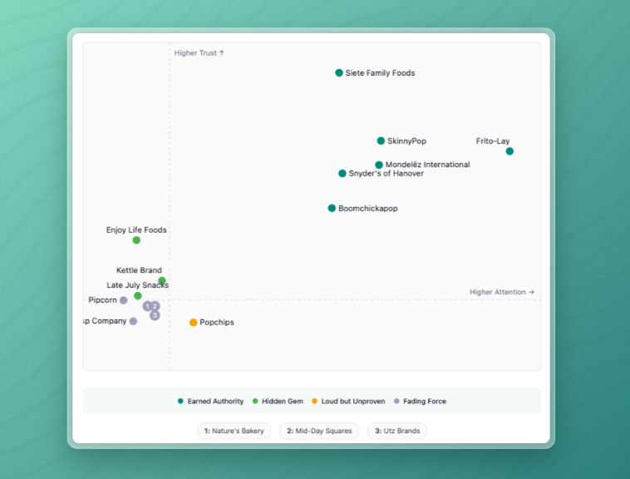Click the orange Popchips dot
Image resolution: width=630 pixels, height=479 pixels.
tap(193, 323)
